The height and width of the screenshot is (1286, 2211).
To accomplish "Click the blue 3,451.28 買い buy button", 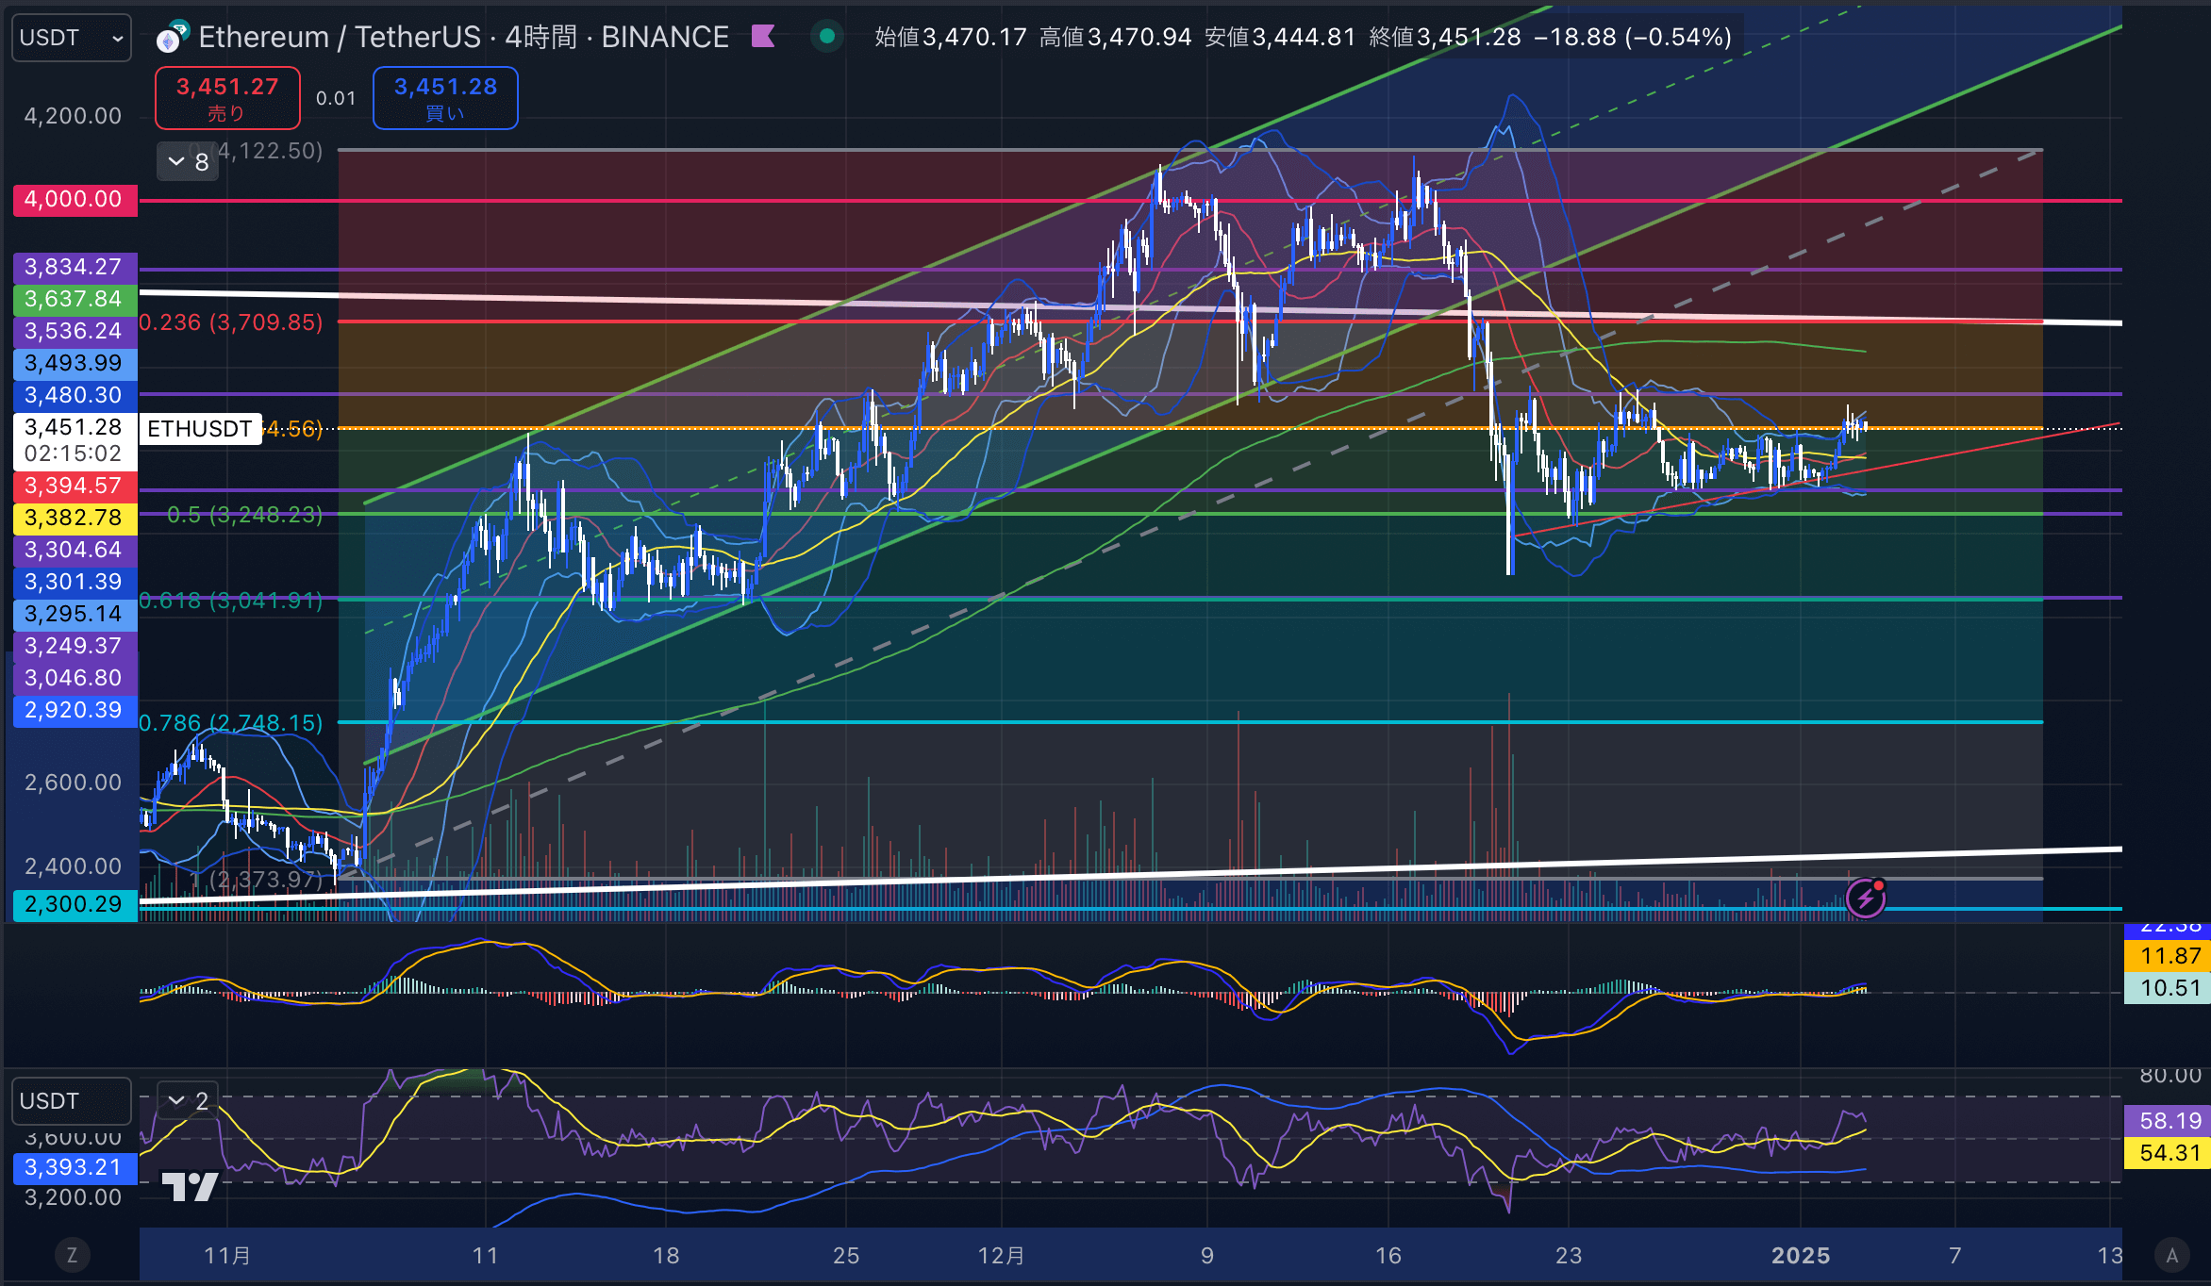I will point(445,98).
